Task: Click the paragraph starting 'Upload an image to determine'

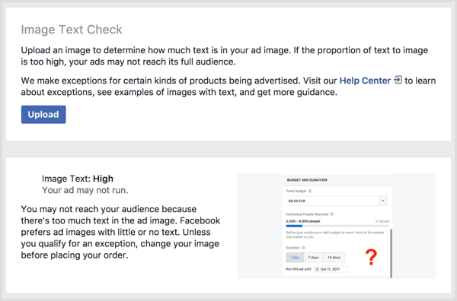Action: (x=225, y=56)
